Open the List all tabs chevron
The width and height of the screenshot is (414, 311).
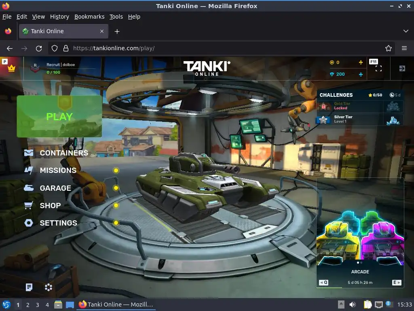[406, 31]
